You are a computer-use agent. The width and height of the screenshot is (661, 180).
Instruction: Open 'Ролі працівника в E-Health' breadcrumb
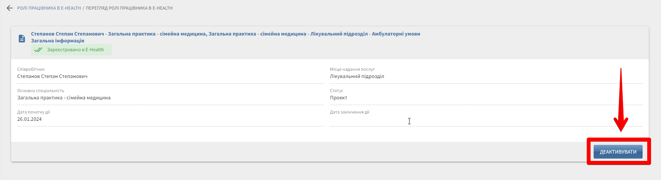point(49,8)
